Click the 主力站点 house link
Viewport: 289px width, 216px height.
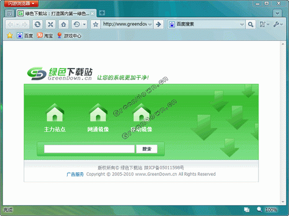pyautogui.click(x=55, y=118)
